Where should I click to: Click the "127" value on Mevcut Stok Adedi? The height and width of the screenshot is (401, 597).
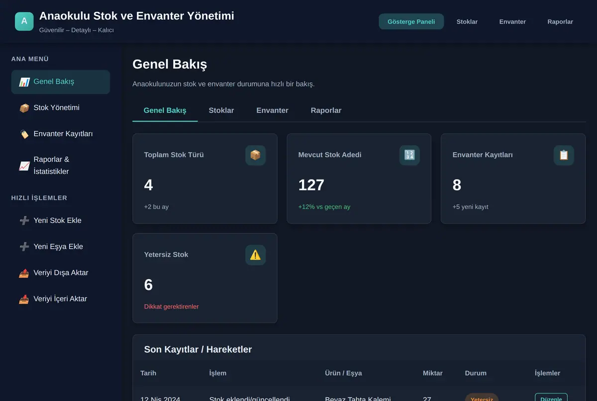[311, 185]
